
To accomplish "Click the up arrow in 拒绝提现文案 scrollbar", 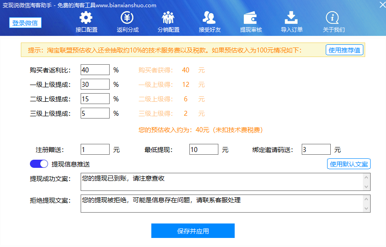I will pos(367,199).
